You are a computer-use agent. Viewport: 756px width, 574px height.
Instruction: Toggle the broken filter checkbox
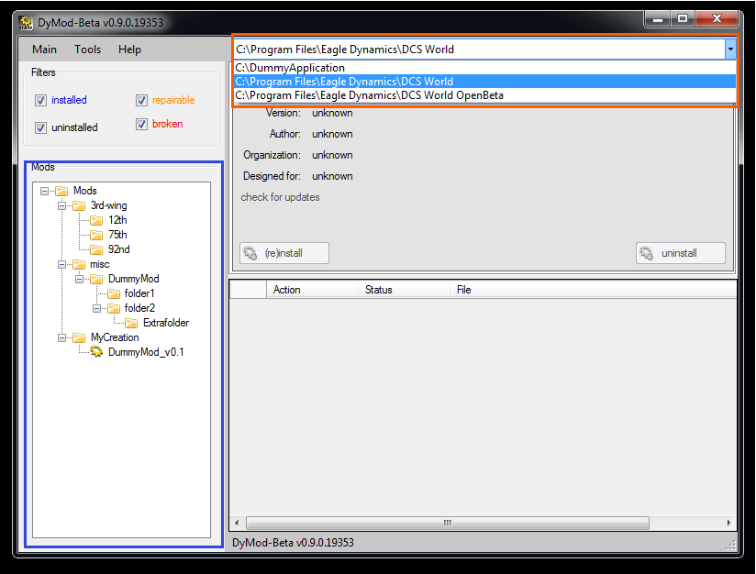141,124
